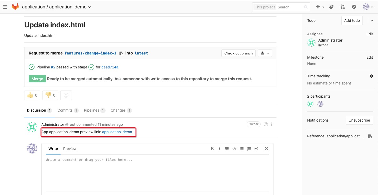Open Administrator assignee profile
The width and height of the screenshot is (378, 195).
pyautogui.click(x=330, y=40)
